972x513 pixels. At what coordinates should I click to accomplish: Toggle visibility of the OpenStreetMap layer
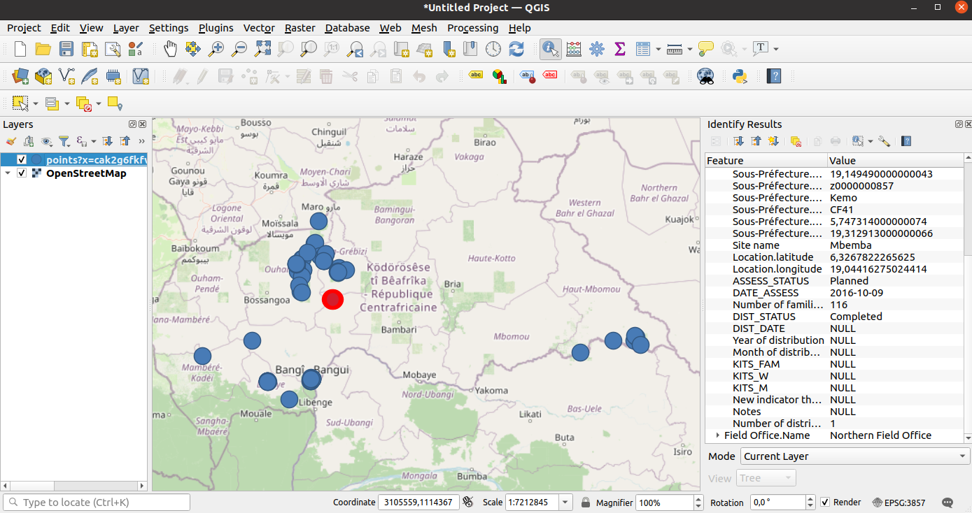tap(22, 173)
